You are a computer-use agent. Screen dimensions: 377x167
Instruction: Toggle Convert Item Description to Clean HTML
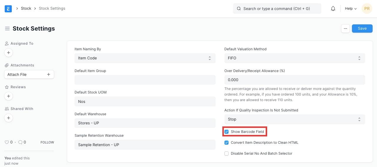(x=226, y=143)
